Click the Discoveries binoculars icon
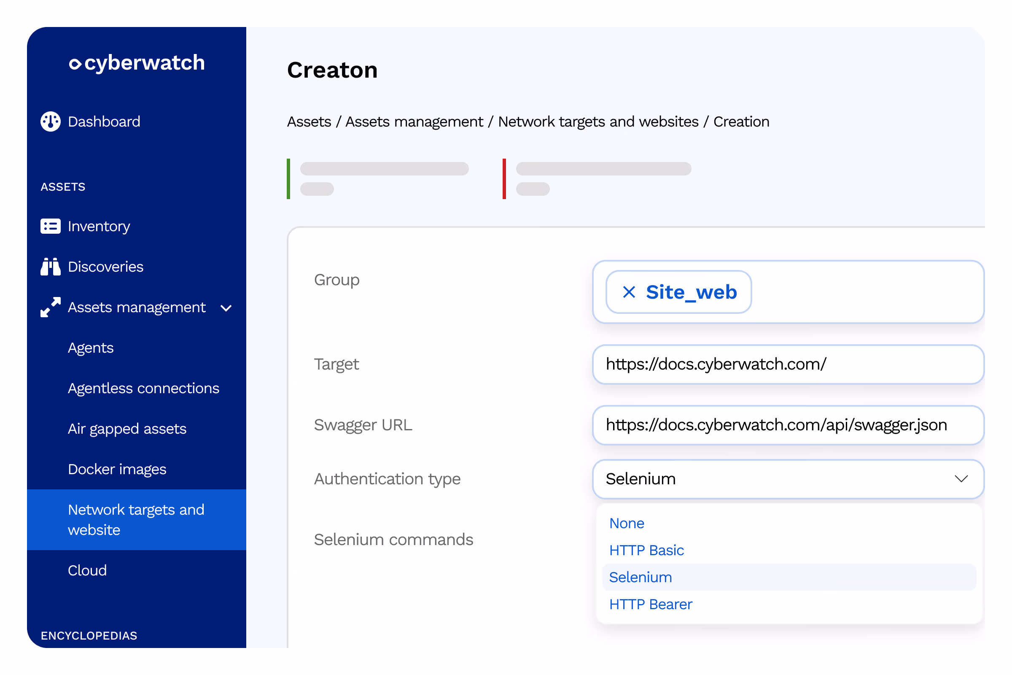Screen dimensions: 1012x675 tap(50, 267)
